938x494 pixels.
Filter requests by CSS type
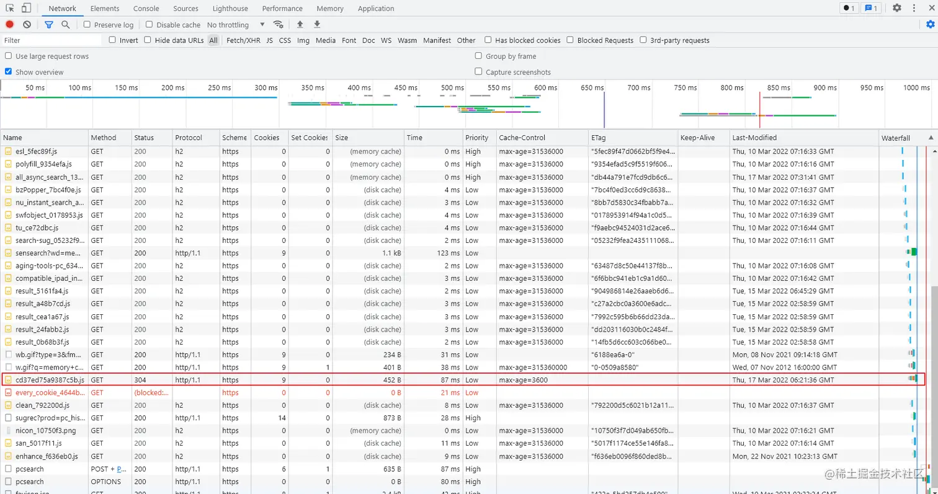point(285,40)
